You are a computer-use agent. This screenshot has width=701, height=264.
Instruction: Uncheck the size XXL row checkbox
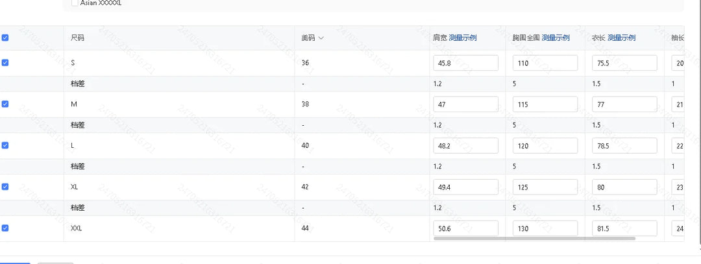(5, 228)
